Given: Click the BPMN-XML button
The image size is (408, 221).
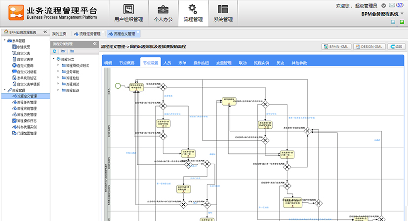Looking at the screenshot, I should 336,46.
